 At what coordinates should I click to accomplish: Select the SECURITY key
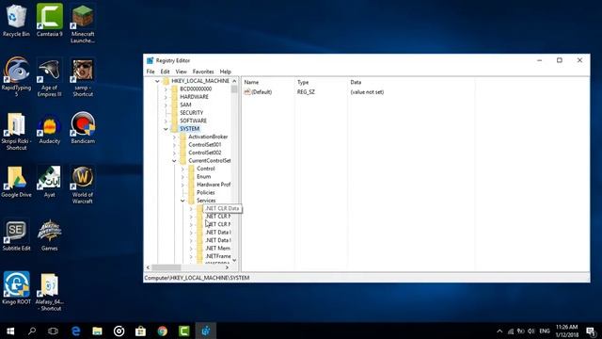point(191,113)
